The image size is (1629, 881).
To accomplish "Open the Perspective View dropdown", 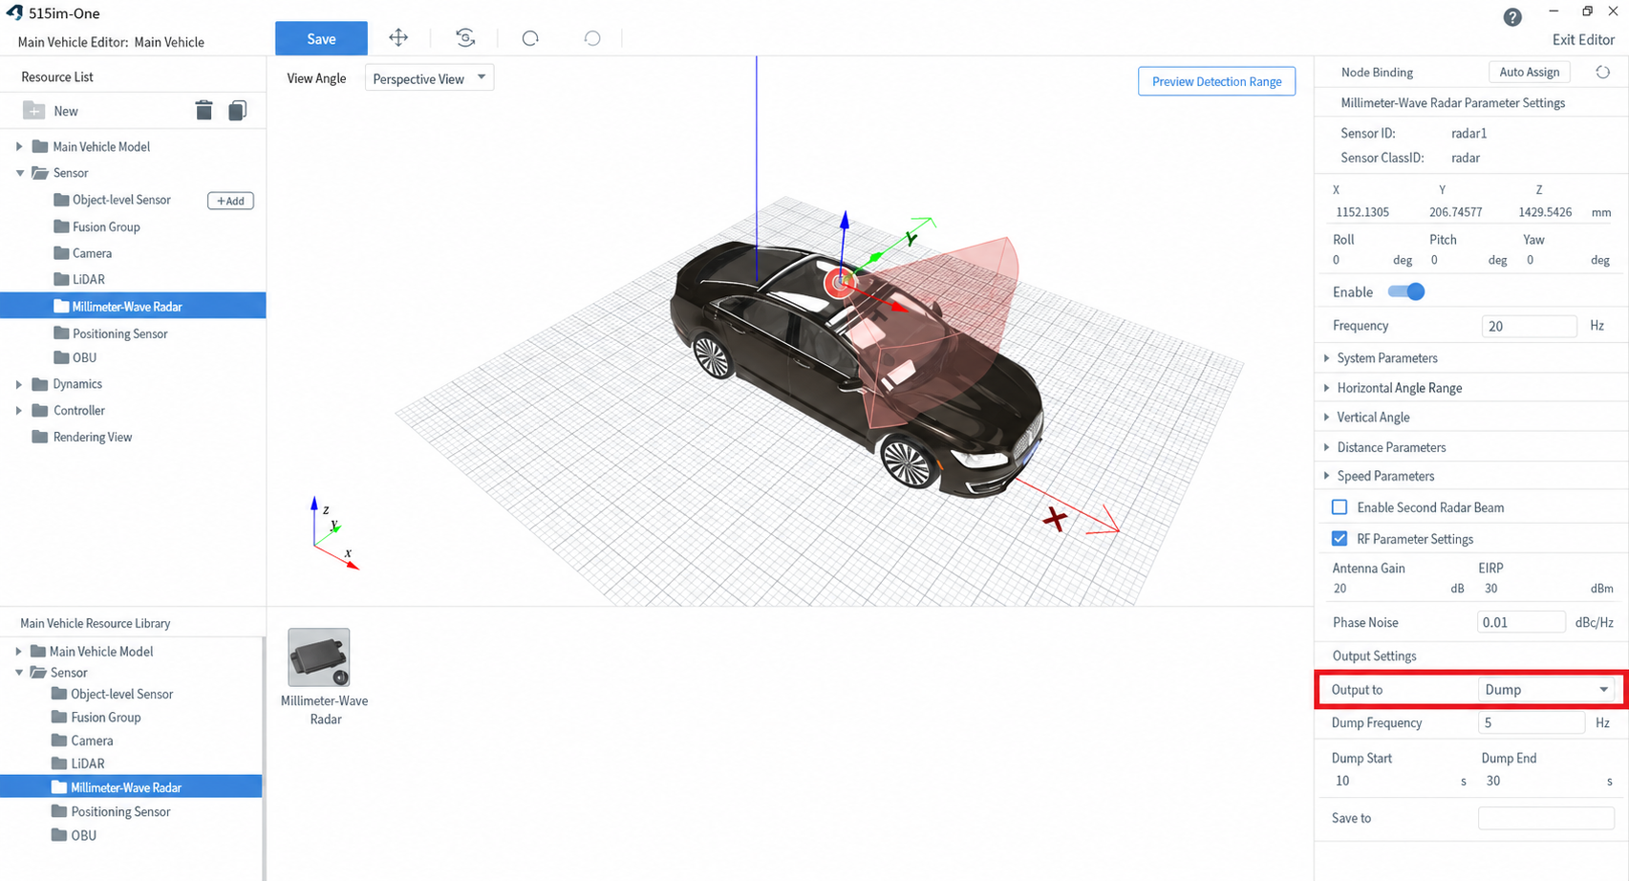I will [429, 78].
